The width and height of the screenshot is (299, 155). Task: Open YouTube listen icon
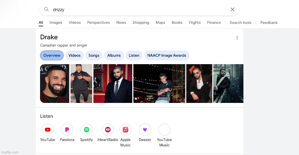tap(48, 130)
